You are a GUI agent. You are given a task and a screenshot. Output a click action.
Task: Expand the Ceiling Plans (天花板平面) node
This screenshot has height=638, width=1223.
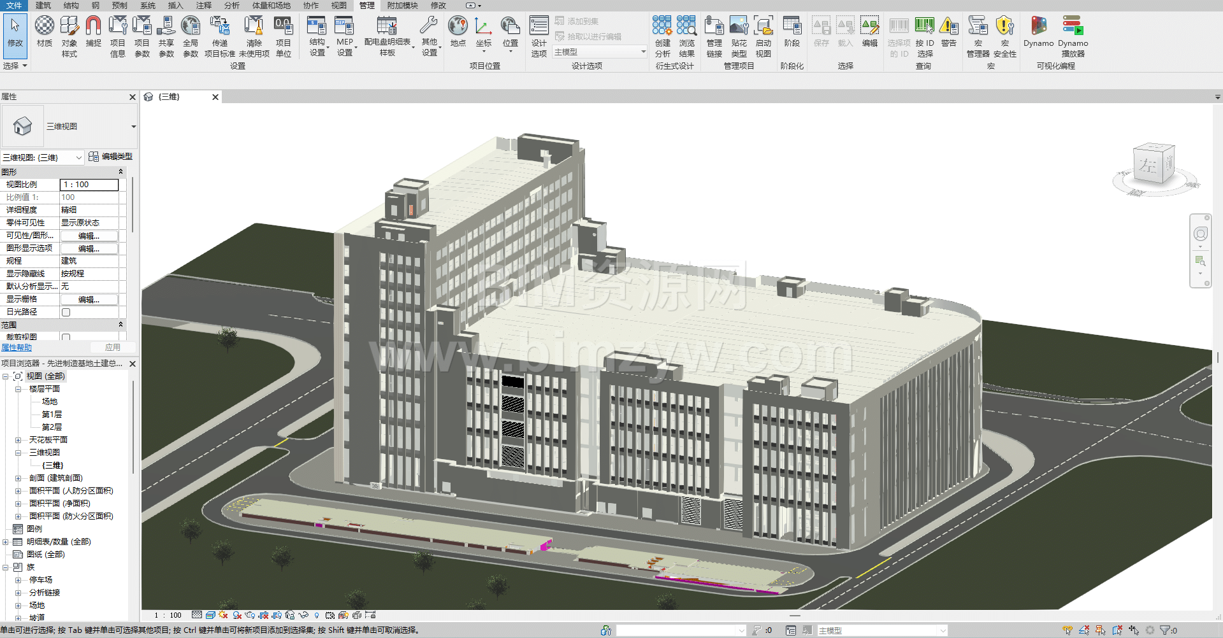pos(18,440)
